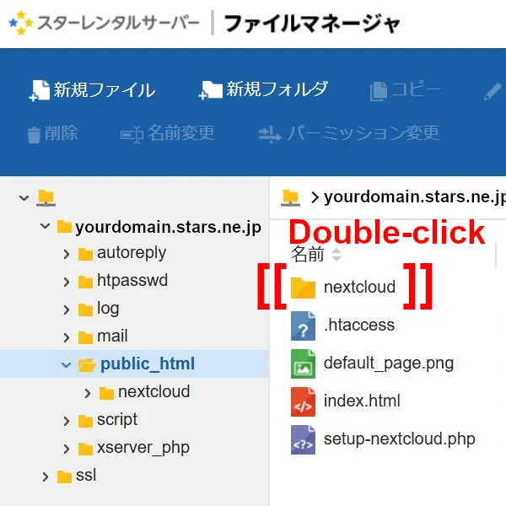Screen dimensions: 506x506
Task: Expand the script folder chevron
Action: [66, 421]
